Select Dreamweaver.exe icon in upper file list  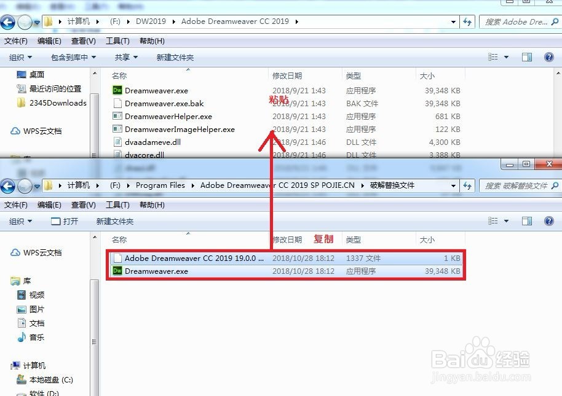(x=117, y=90)
